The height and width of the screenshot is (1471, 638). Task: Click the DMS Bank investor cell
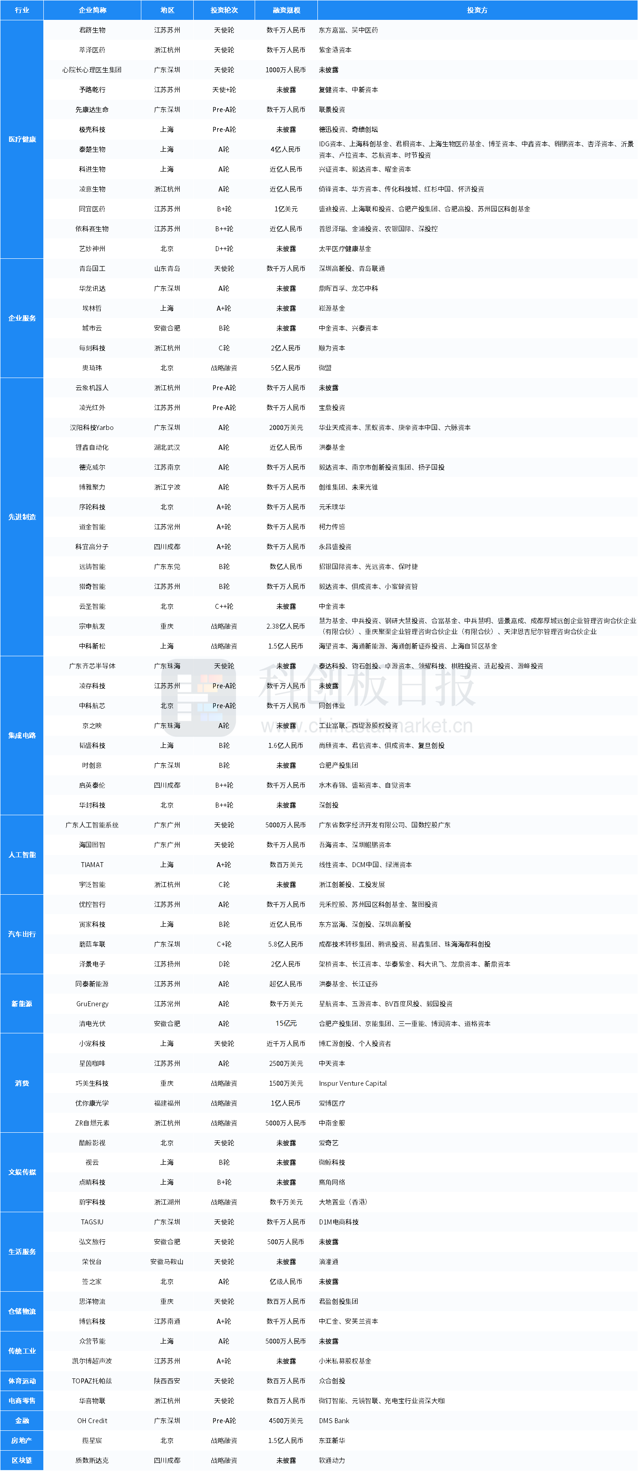click(334, 1421)
